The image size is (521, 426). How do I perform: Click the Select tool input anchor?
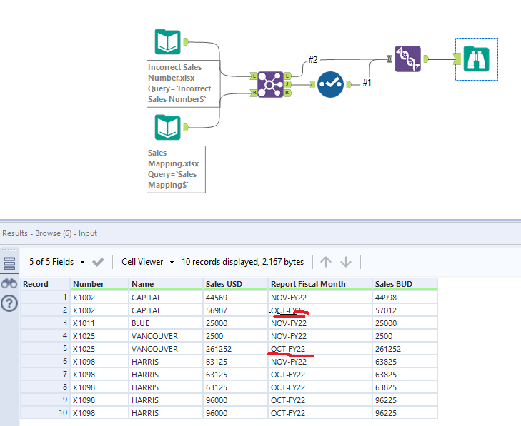[312, 85]
